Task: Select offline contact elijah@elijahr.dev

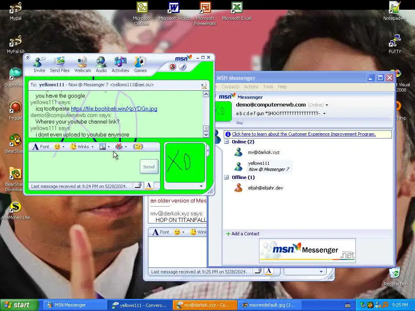Action: (265, 188)
